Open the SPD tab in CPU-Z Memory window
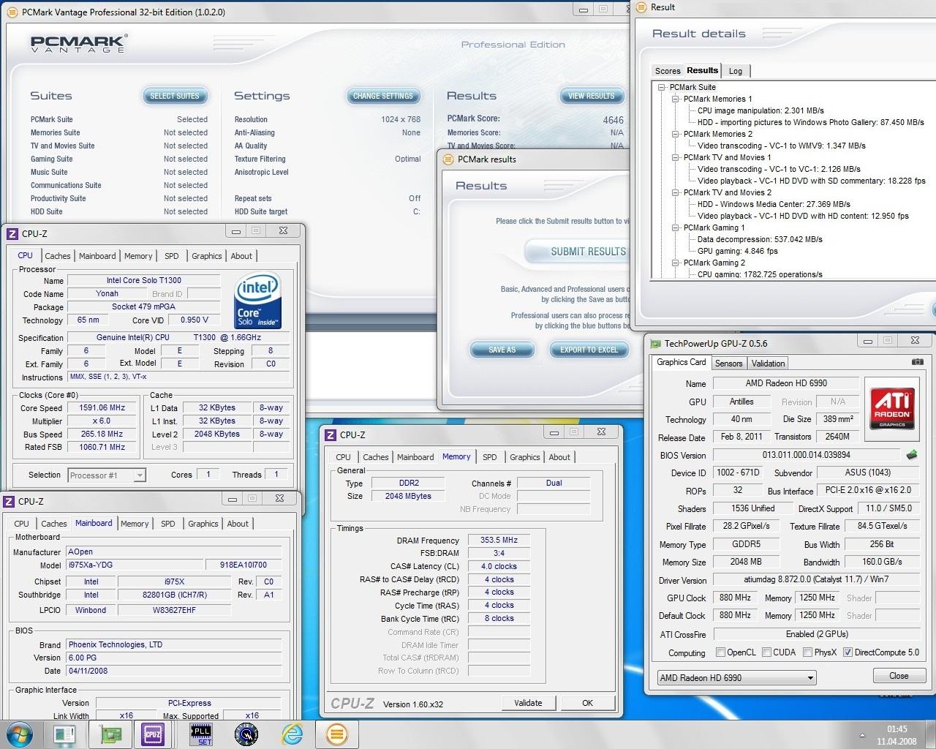Image resolution: width=936 pixels, height=749 pixels. 490,457
